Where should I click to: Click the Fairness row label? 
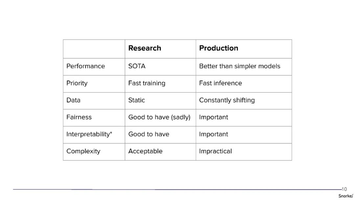click(79, 117)
